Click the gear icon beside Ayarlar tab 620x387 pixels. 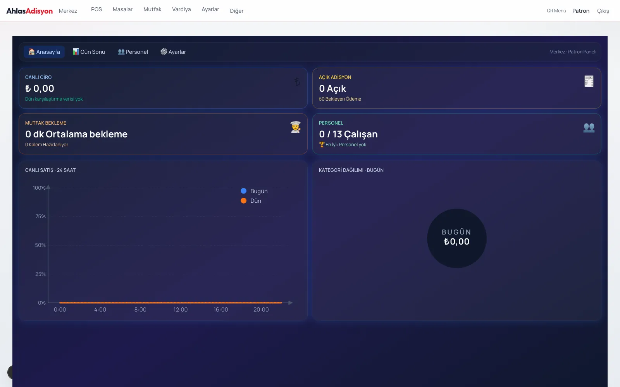tap(164, 51)
